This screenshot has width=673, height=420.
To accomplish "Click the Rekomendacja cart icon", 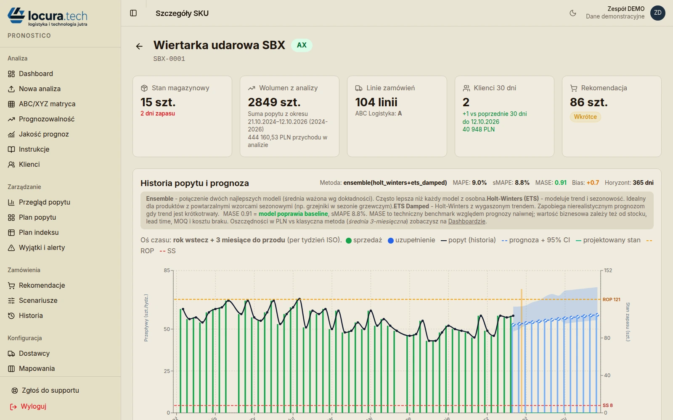I will click(x=574, y=88).
